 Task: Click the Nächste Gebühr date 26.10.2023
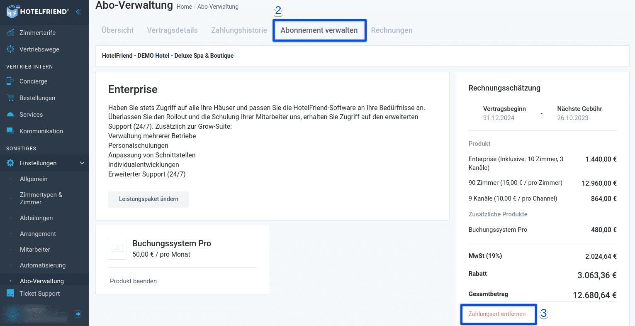coord(573,118)
